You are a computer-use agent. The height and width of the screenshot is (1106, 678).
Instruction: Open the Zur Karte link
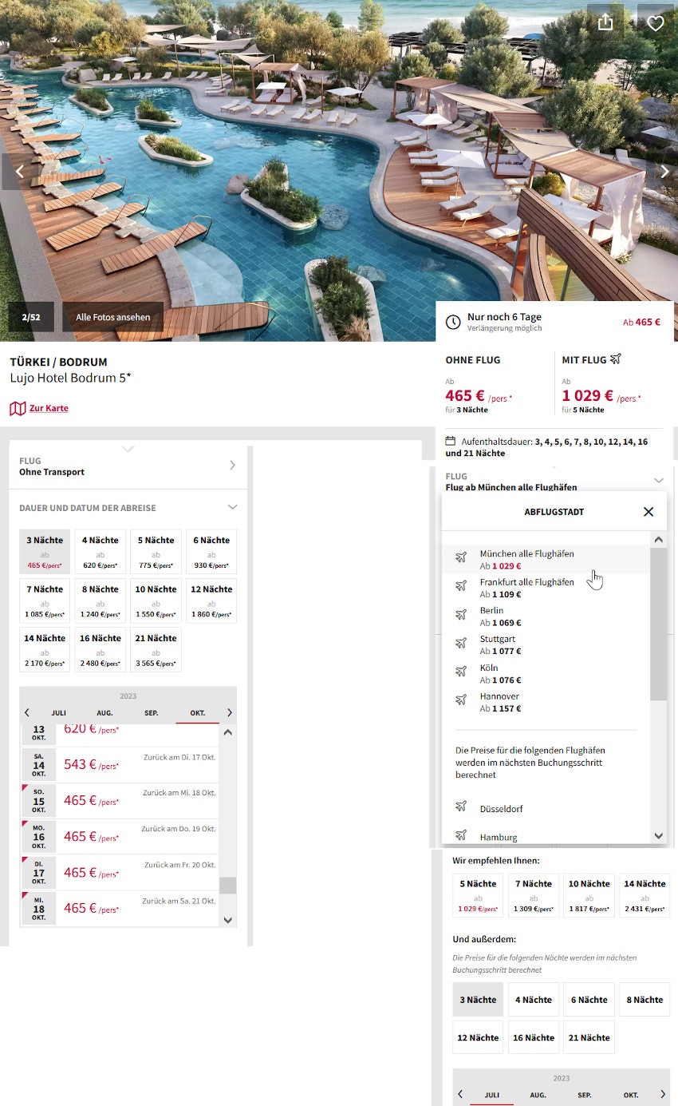pyautogui.click(x=48, y=407)
